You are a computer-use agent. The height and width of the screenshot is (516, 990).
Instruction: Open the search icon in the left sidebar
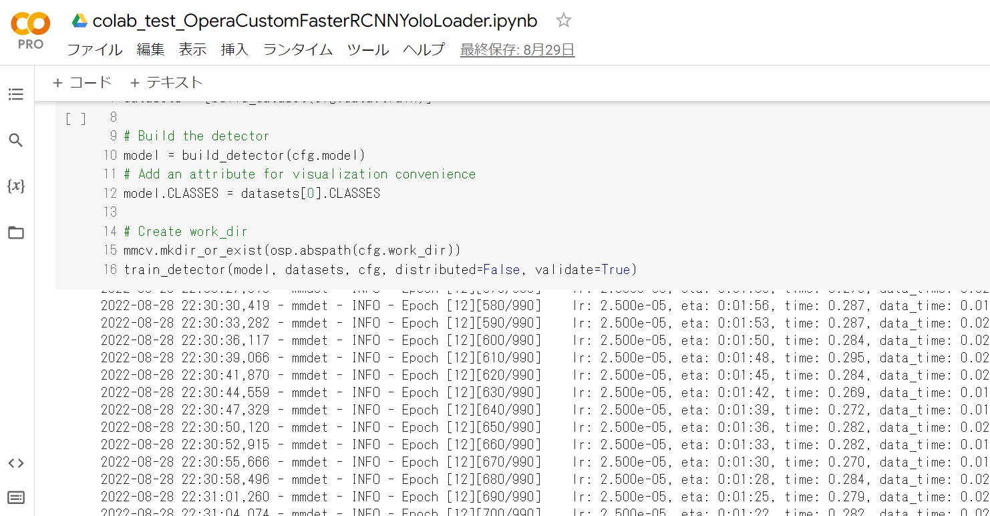16,140
